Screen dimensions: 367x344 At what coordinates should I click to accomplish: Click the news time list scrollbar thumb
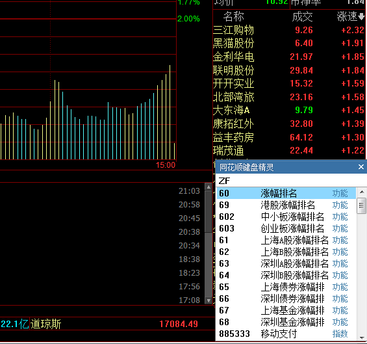point(209,211)
